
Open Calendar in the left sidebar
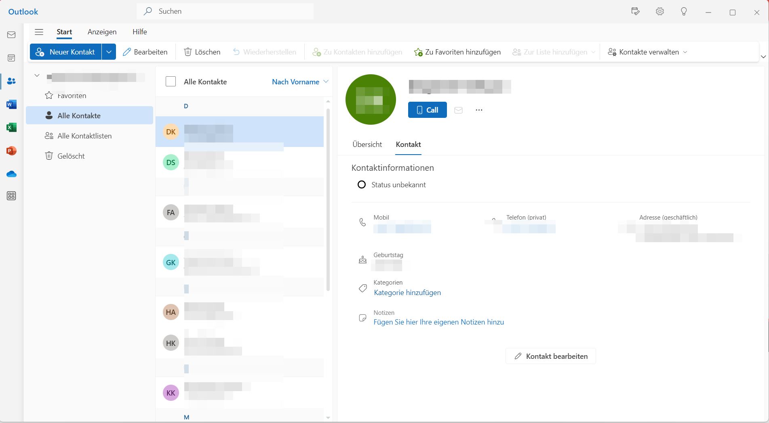click(11, 58)
